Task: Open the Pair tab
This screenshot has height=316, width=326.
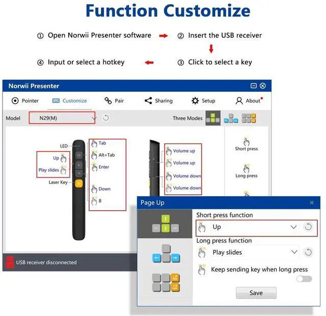Action: (x=114, y=101)
